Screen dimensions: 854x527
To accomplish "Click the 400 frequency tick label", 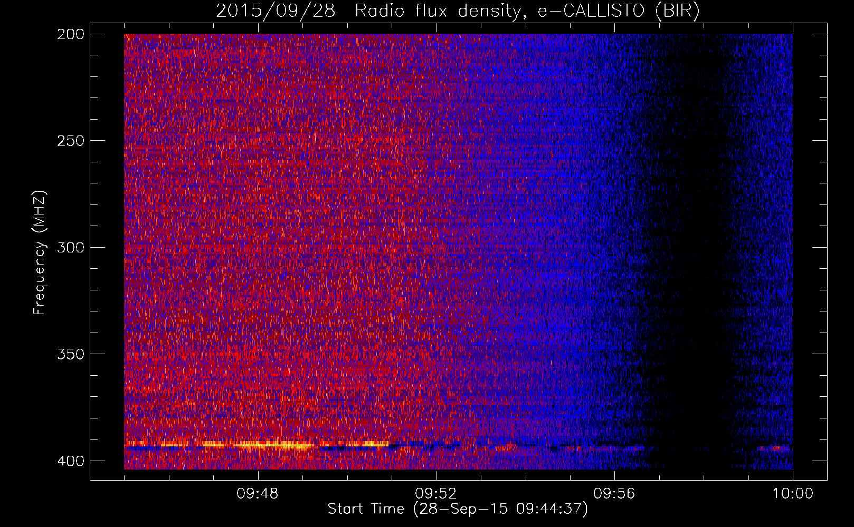I will pyautogui.click(x=70, y=461).
